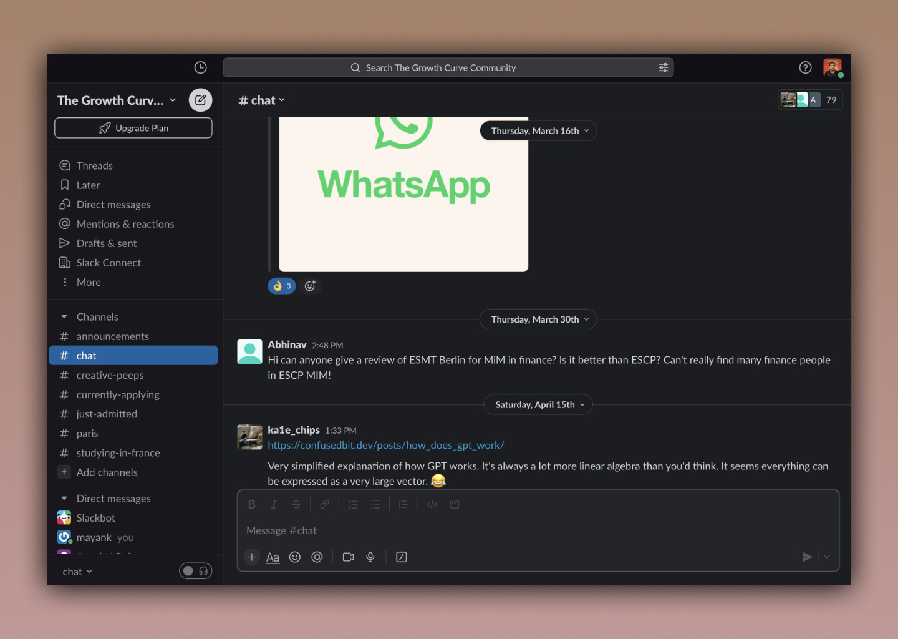Screen dimensions: 898x639
Task: Collapse the Channels section
Action: [64, 317]
